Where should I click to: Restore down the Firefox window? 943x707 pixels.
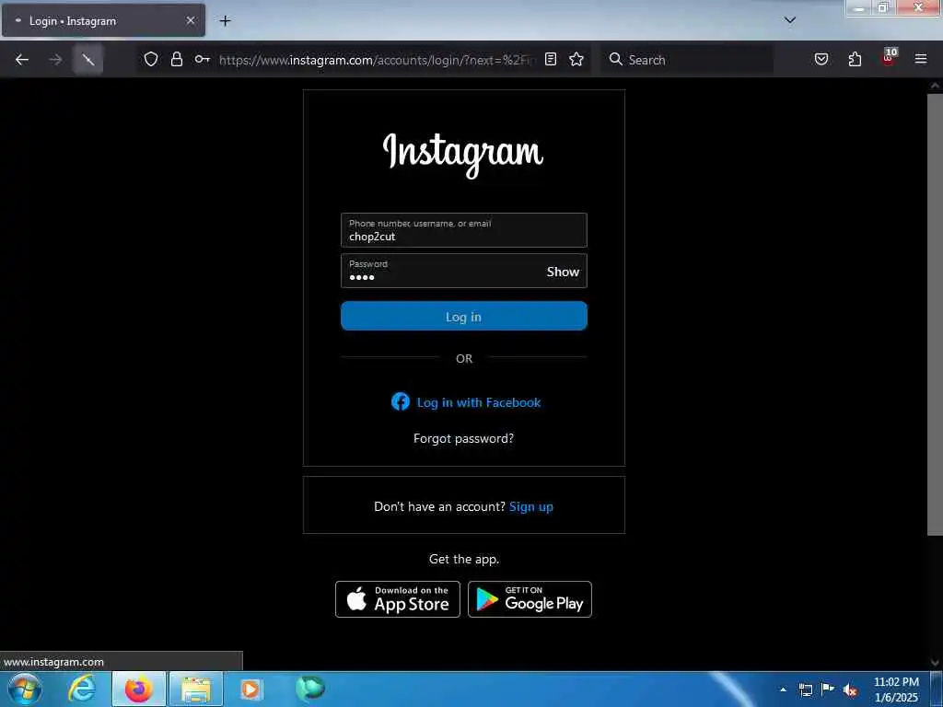pyautogui.click(x=883, y=7)
